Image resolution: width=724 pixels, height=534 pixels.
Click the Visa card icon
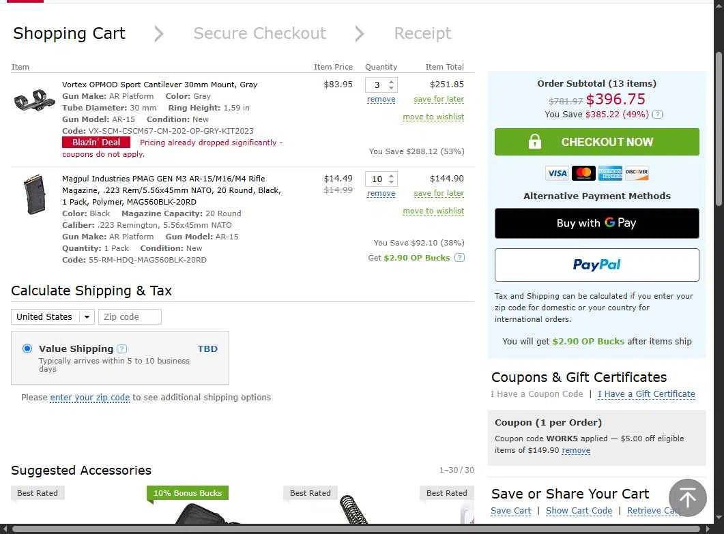557,173
